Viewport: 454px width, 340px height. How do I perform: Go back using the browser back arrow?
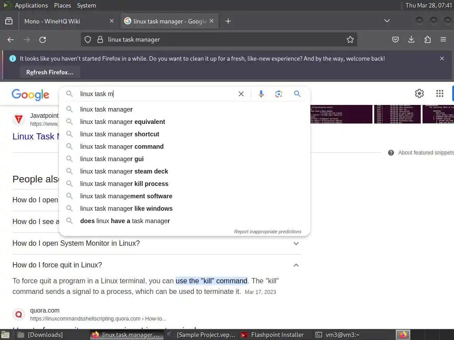click(x=11, y=39)
